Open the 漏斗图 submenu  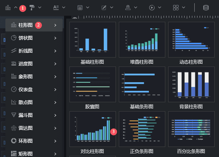(34, 115)
